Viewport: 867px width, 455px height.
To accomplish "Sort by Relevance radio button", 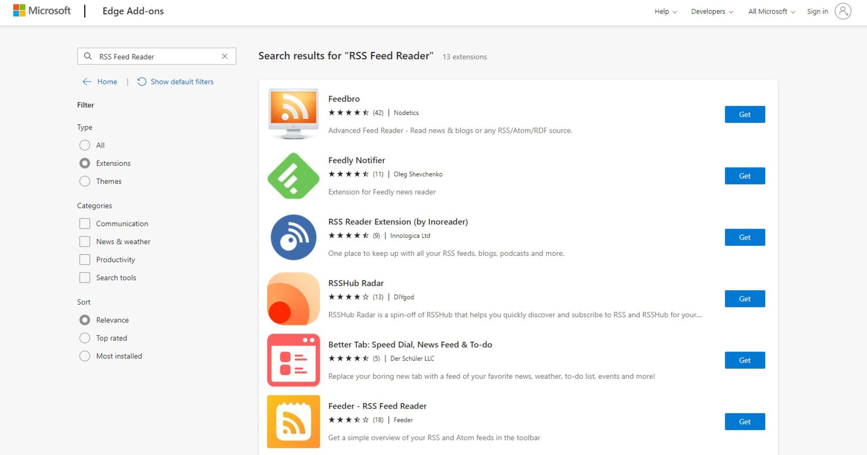I will click(84, 320).
